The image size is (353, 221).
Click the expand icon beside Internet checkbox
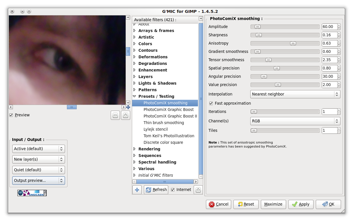[198, 190]
